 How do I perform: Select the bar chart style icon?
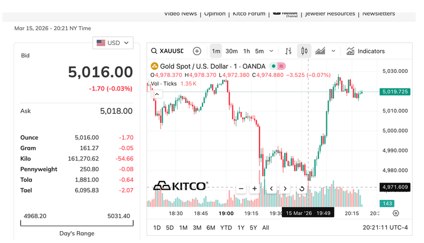pos(288,52)
